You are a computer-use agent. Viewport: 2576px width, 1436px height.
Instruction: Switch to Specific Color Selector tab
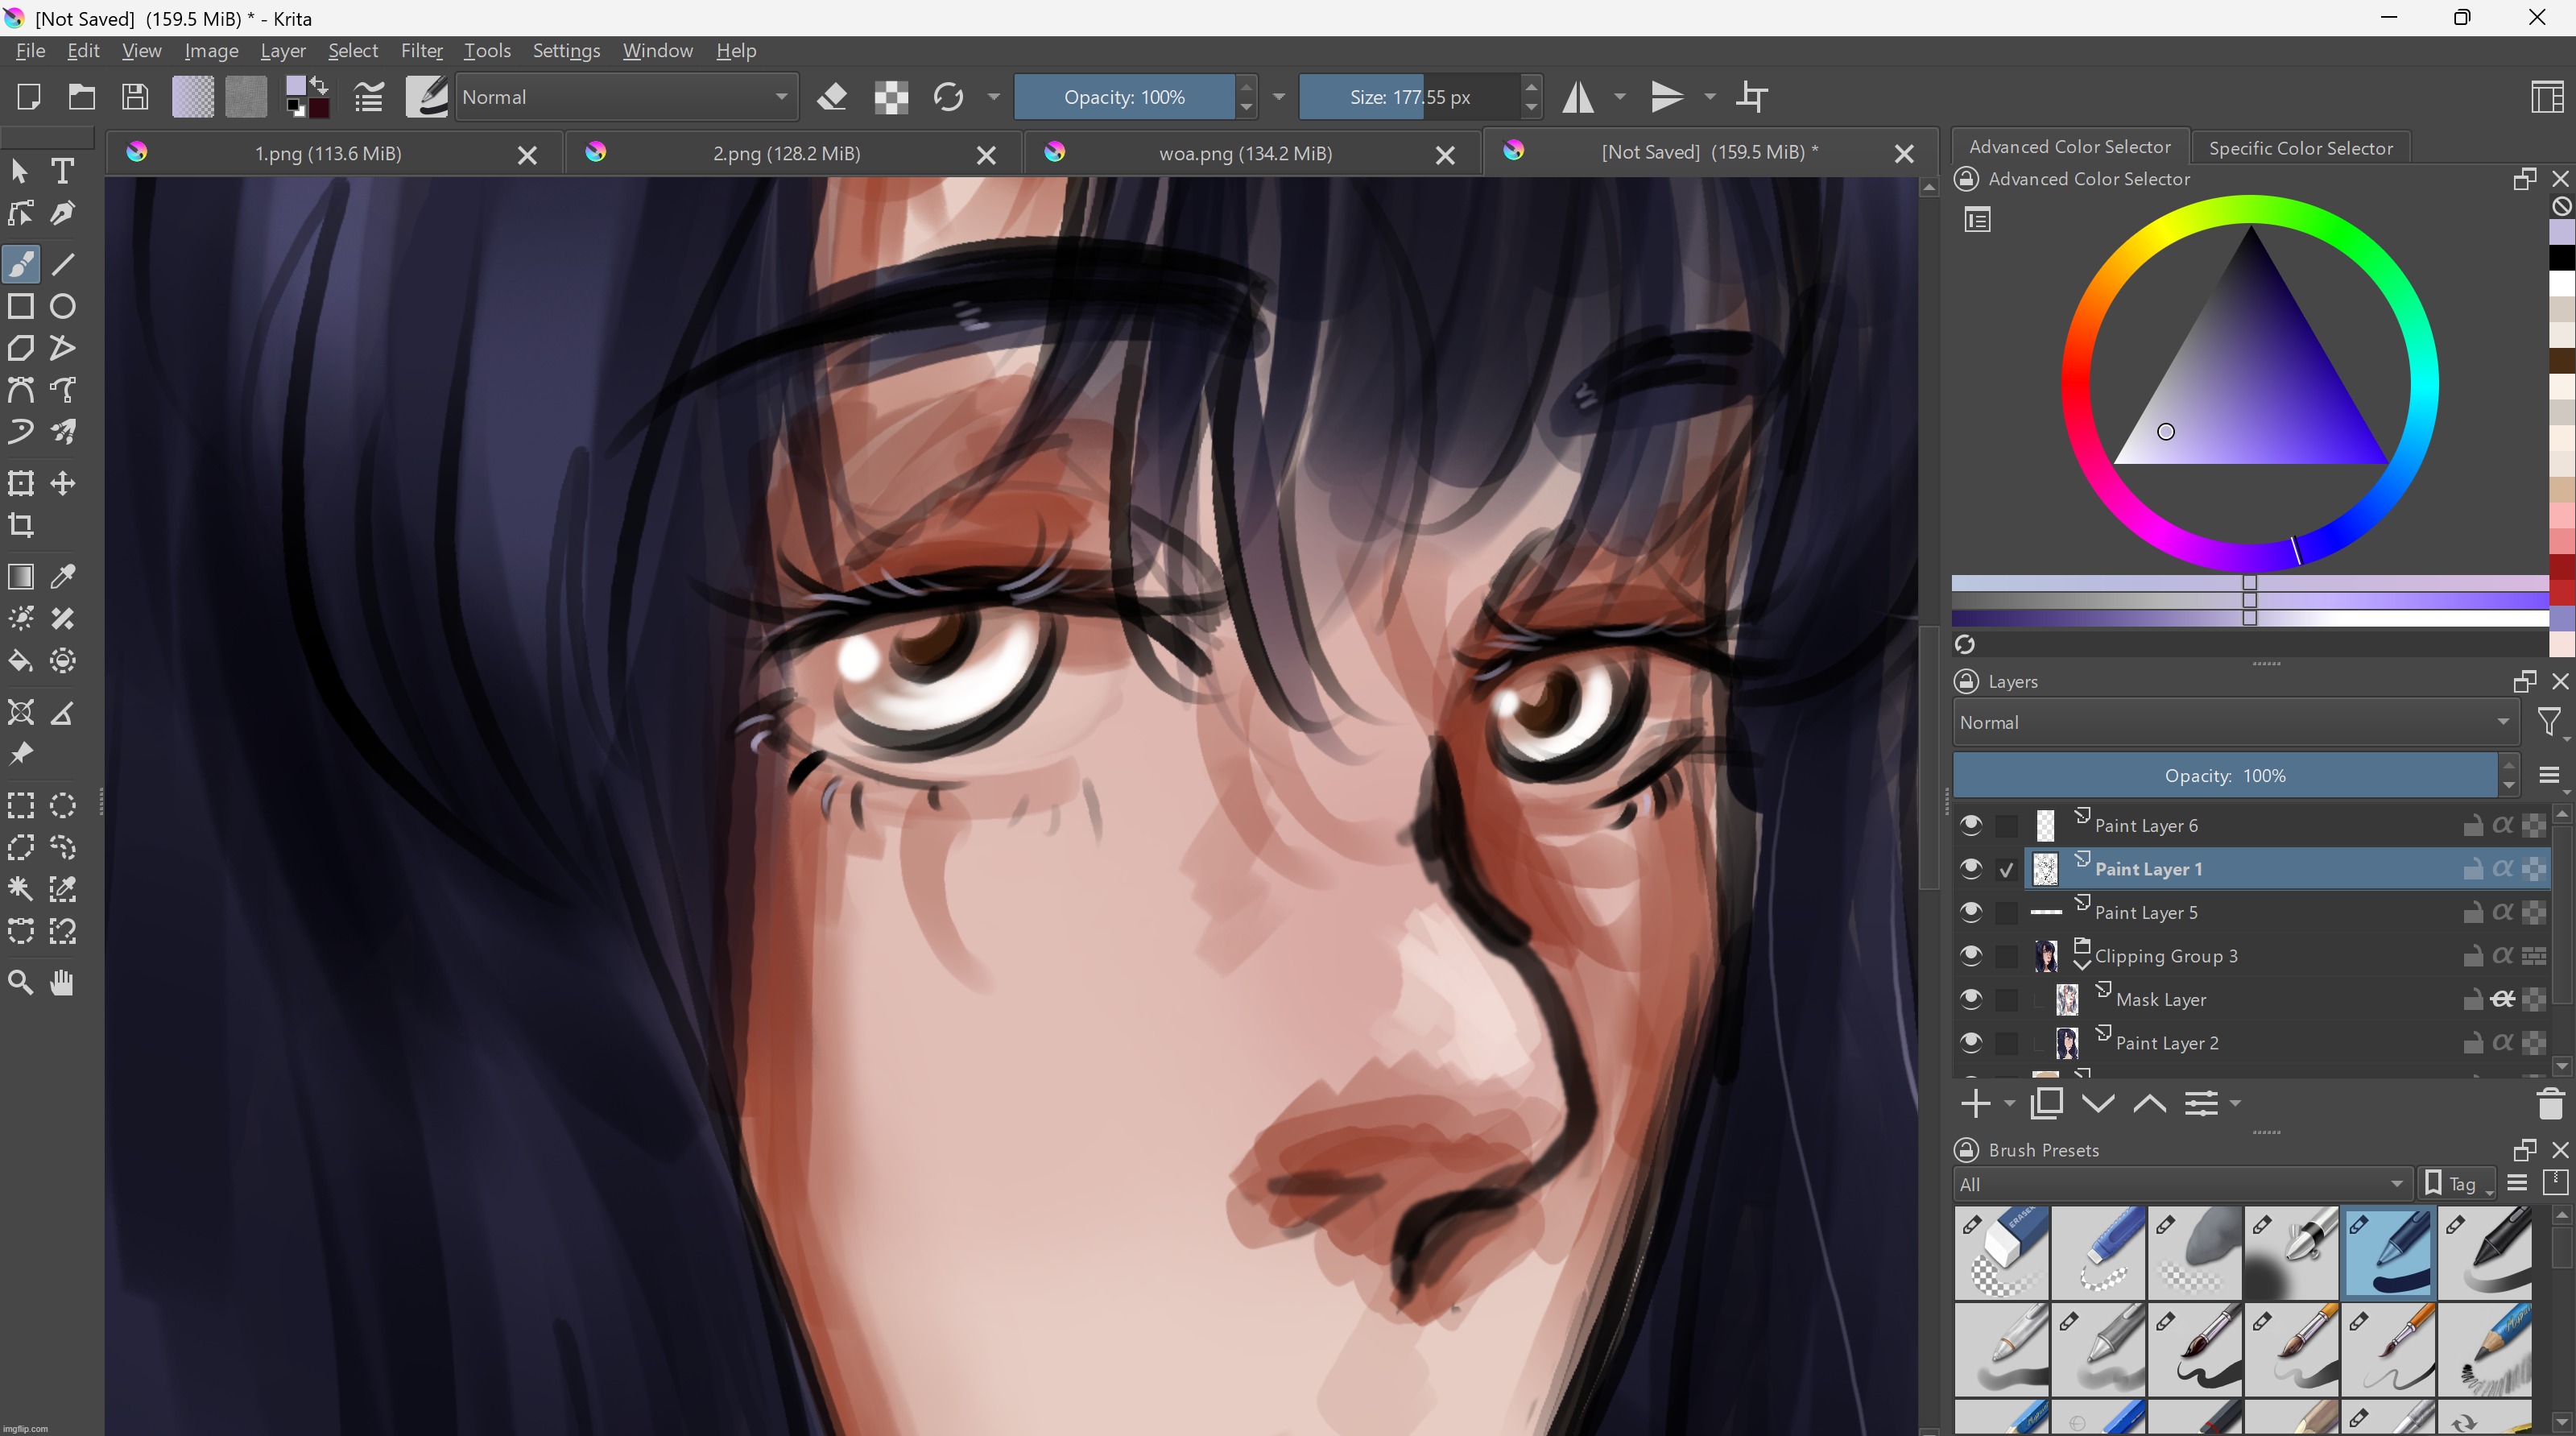pyautogui.click(x=2300, y=148)
